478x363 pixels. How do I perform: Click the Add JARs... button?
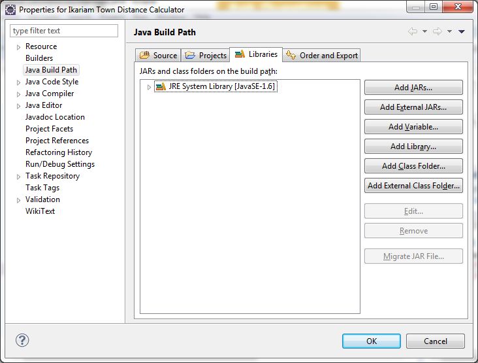413,88
